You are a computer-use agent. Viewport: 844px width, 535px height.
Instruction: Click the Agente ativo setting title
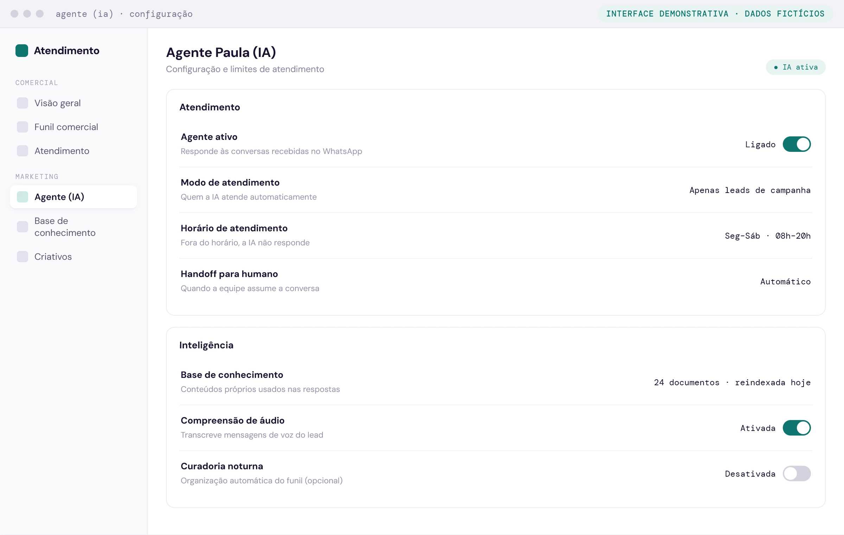point(209,137)
